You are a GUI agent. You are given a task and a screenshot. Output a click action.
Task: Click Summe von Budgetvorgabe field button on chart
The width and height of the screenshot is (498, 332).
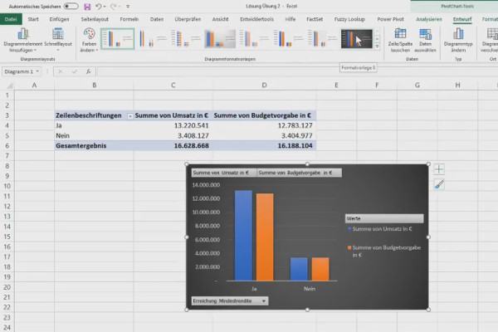[x=299, y=173]
